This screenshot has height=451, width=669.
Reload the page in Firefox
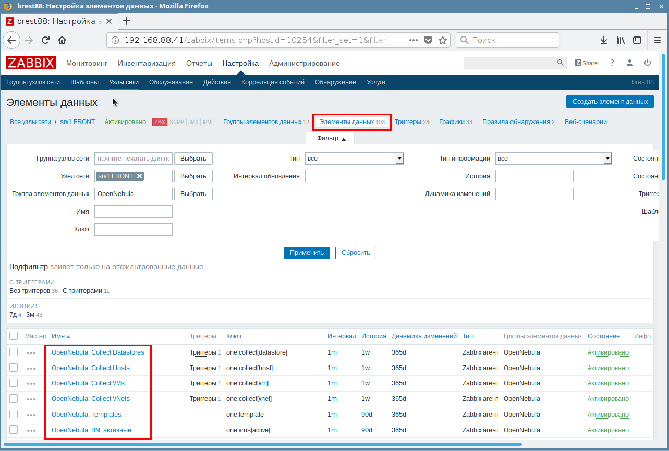[x=45, y=40]
